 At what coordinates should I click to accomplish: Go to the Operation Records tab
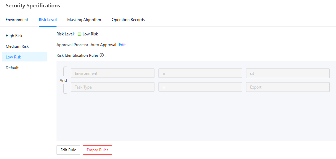tap(128, 20)
